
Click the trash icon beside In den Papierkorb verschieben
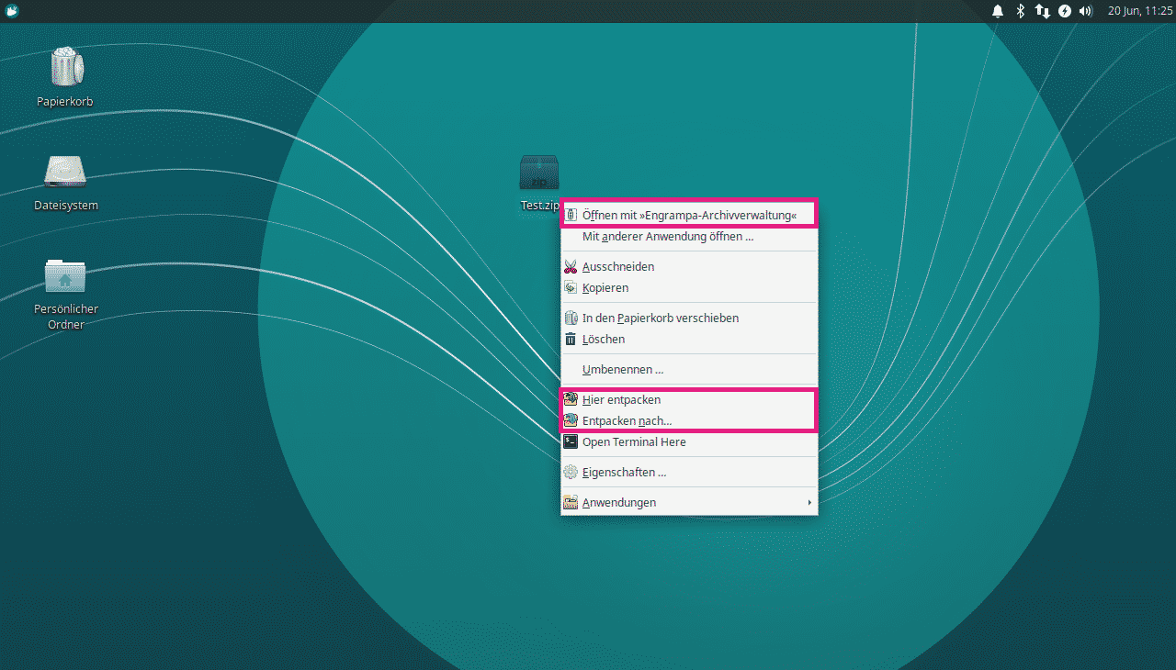571,318
